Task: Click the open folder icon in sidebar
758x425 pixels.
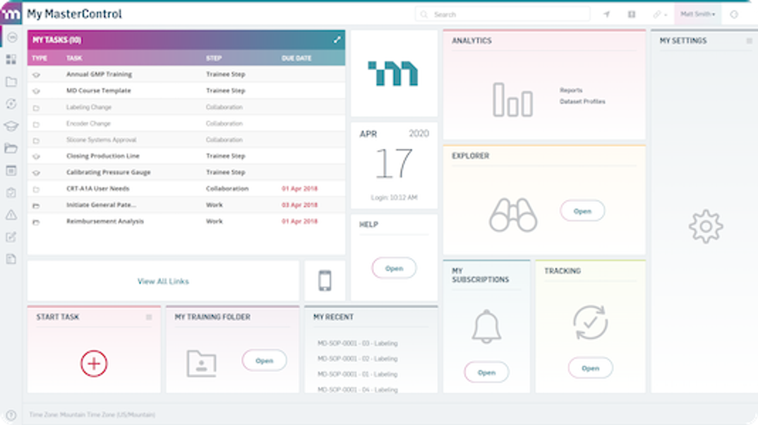Action: (11, 148)
